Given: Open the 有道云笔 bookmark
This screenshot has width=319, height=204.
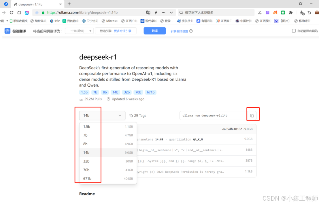Looking at the screenshot, I should point(205,21).
